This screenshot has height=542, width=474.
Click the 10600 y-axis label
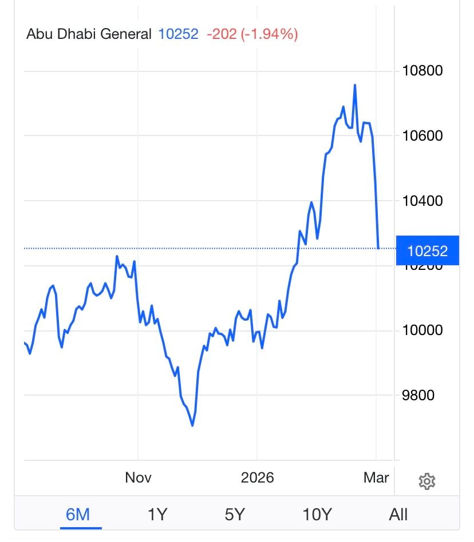[x=423, y=136]
